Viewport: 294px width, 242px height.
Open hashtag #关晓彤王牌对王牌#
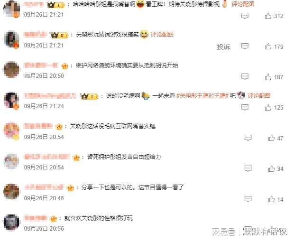202,96
